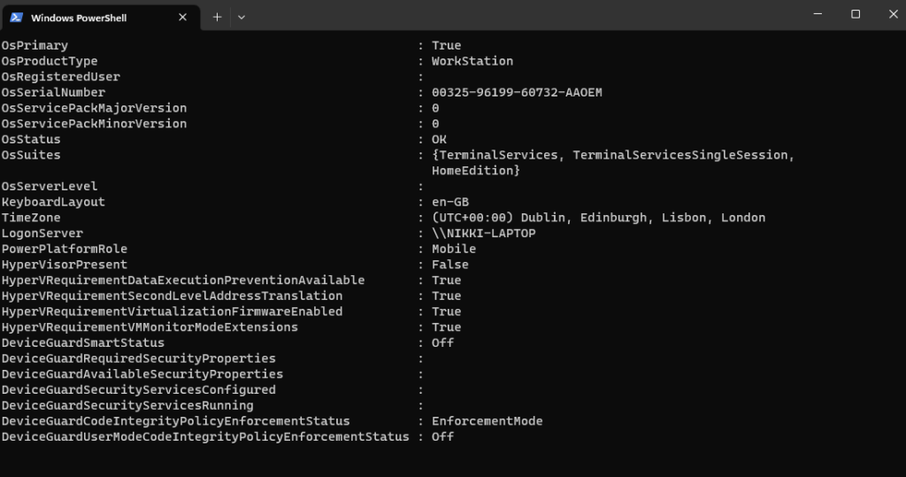Click the OsStatus property name
This screenshot has height=477, width=906.
coord(31,139)
